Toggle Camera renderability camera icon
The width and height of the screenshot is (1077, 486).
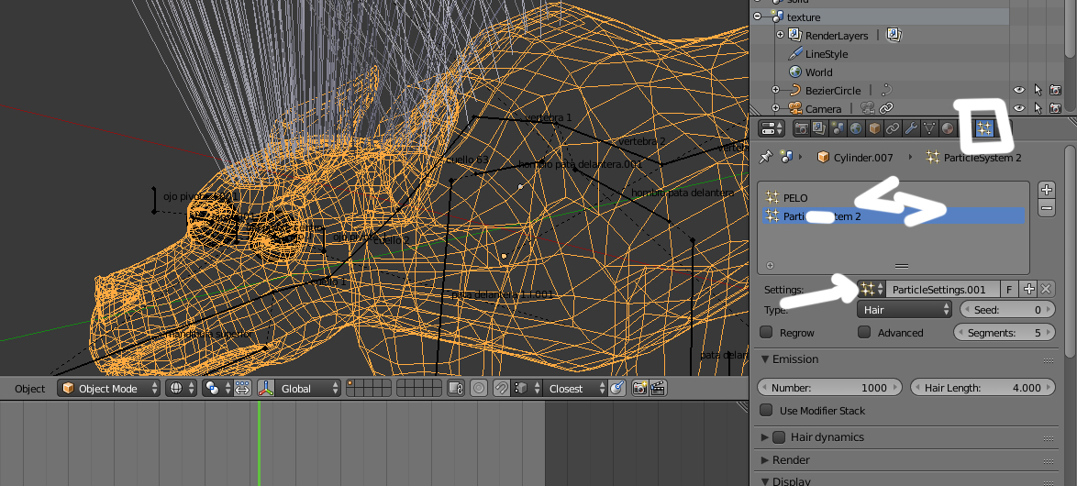(x=1056, y=108)
